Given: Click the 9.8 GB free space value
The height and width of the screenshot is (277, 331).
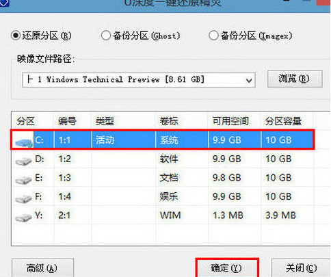Looking at the screenshot, I should 227,178.
